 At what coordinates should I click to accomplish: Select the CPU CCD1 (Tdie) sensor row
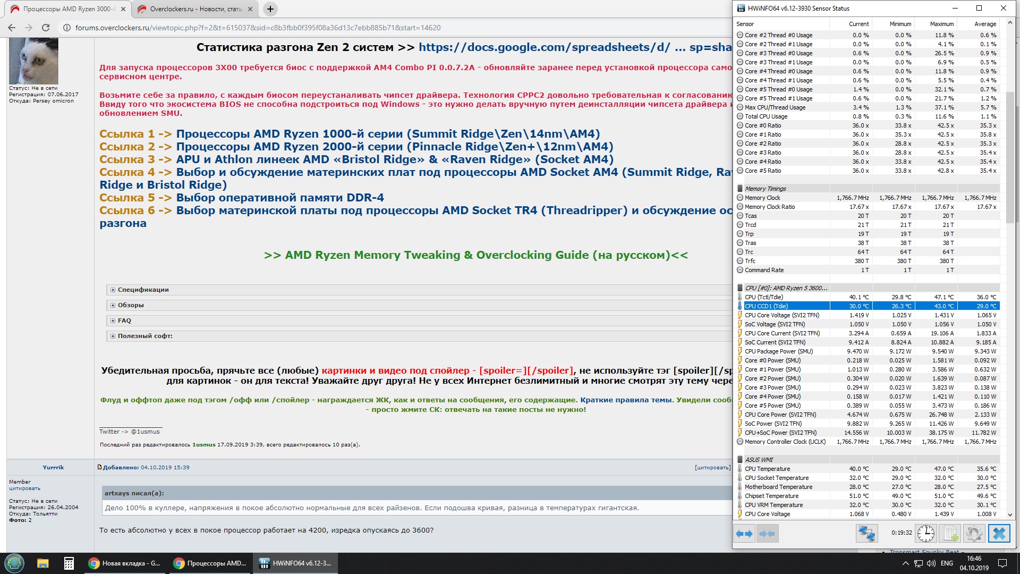point(766,306)
